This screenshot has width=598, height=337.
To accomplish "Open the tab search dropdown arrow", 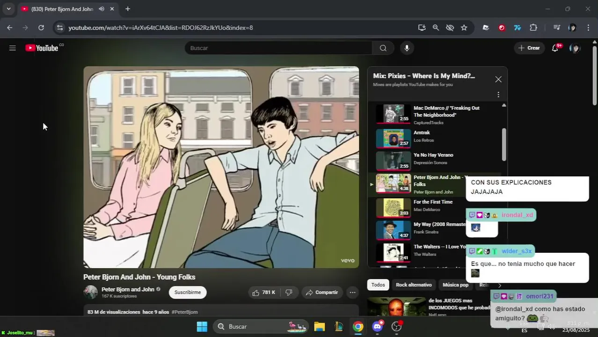I will point(8,9).
